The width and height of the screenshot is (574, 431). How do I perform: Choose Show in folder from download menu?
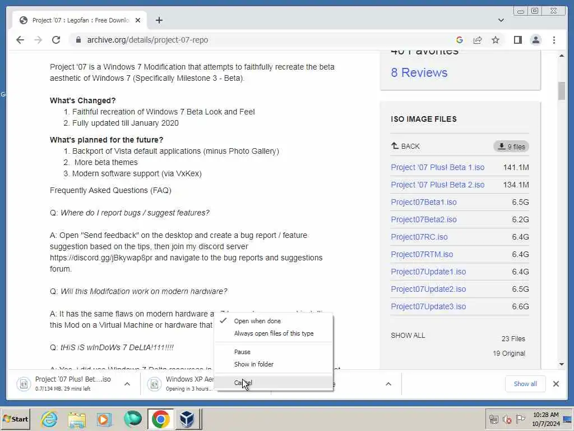coord(274,364)
